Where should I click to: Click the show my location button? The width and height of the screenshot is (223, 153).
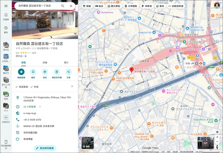coord(217,132)
